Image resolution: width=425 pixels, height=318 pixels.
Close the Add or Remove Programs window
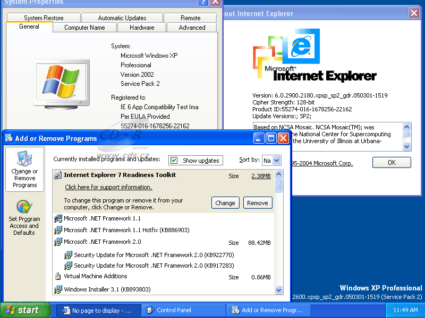284,138
